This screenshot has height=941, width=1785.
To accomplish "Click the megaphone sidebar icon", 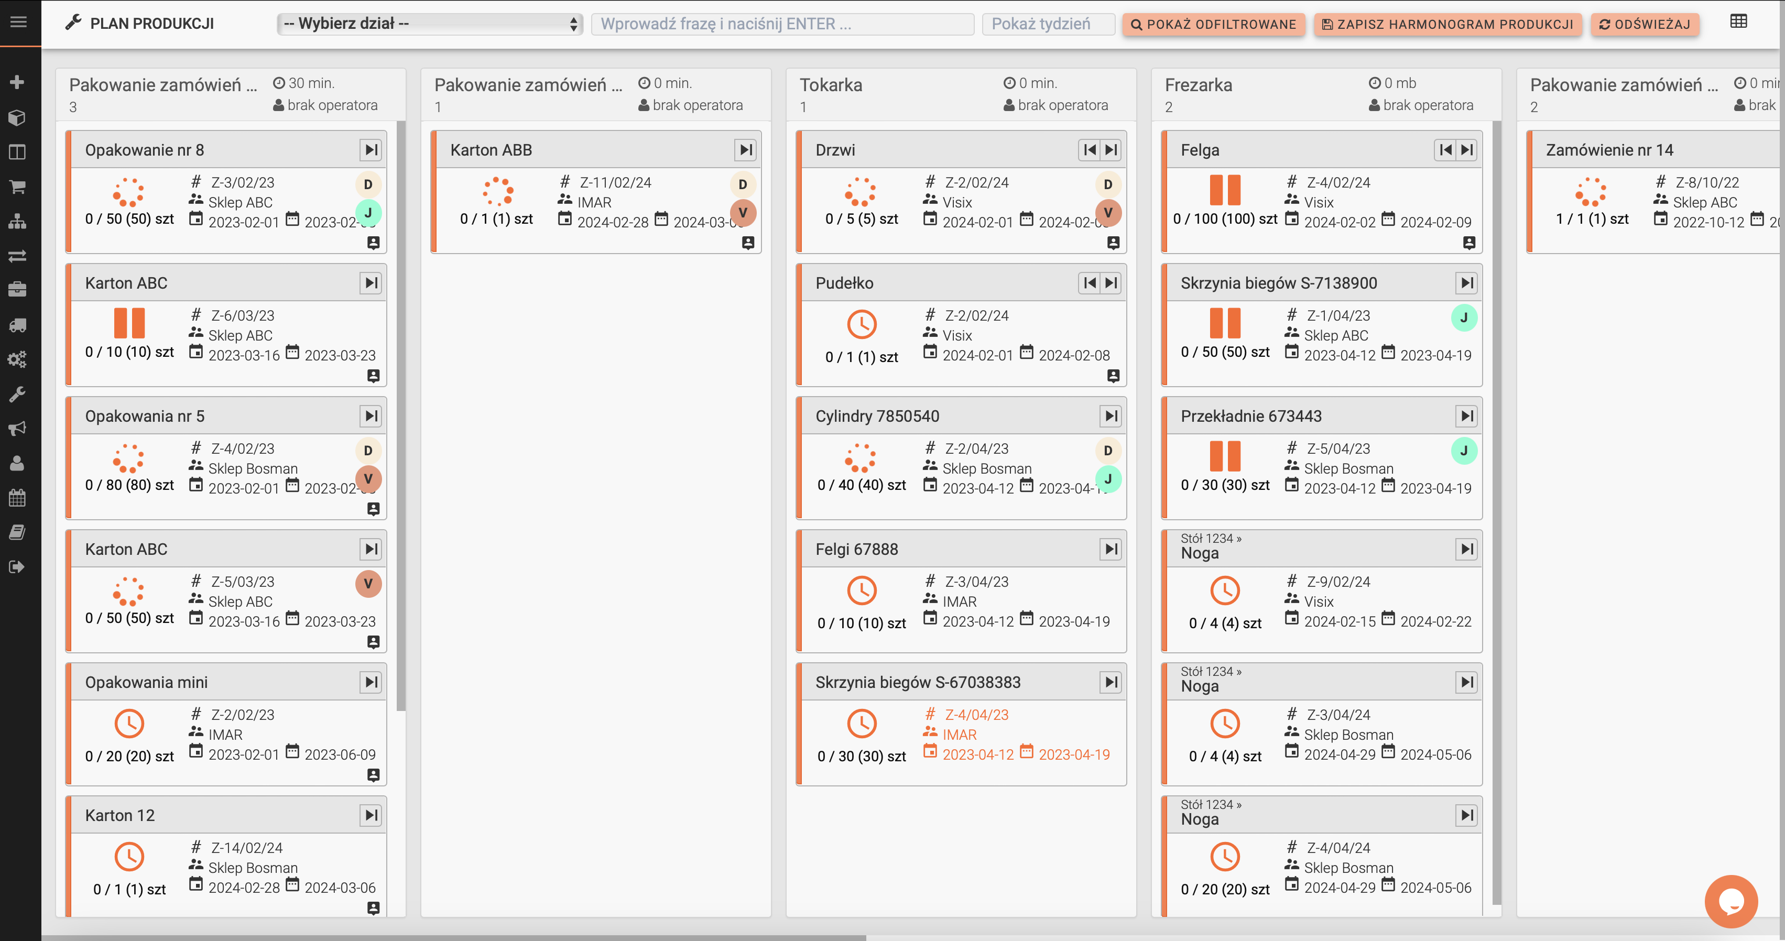I will (17, 428).
